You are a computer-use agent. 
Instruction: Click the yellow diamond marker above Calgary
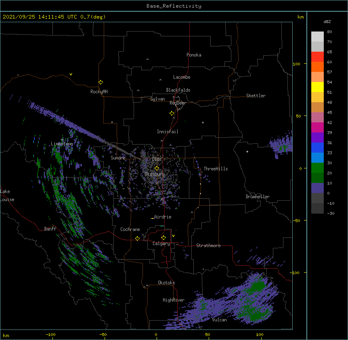(x=164, y=238)
